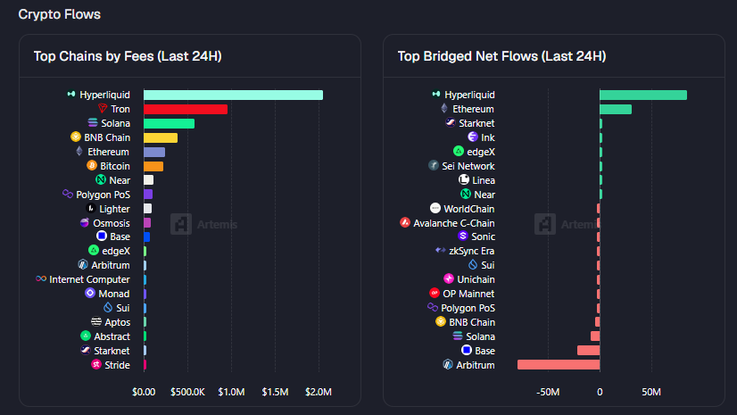Image resolution: width=737 pixels, height=415 pixels.
Task: Click the Stride logo icon
Action: pyautogui.click(x=96, y=364)
